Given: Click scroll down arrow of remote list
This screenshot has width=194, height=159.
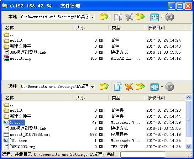Looking at the screenshot, I should [x=188, y=147].
